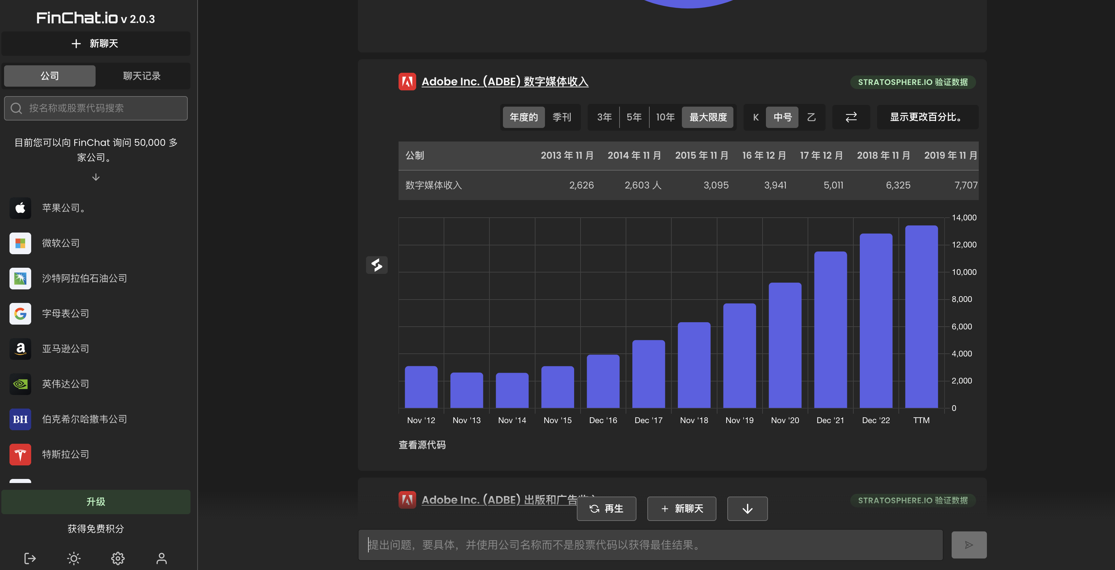1115x570 pixels.
Task: Click the top 新聊天 button in sidebar
Action: tap(96, 44)
